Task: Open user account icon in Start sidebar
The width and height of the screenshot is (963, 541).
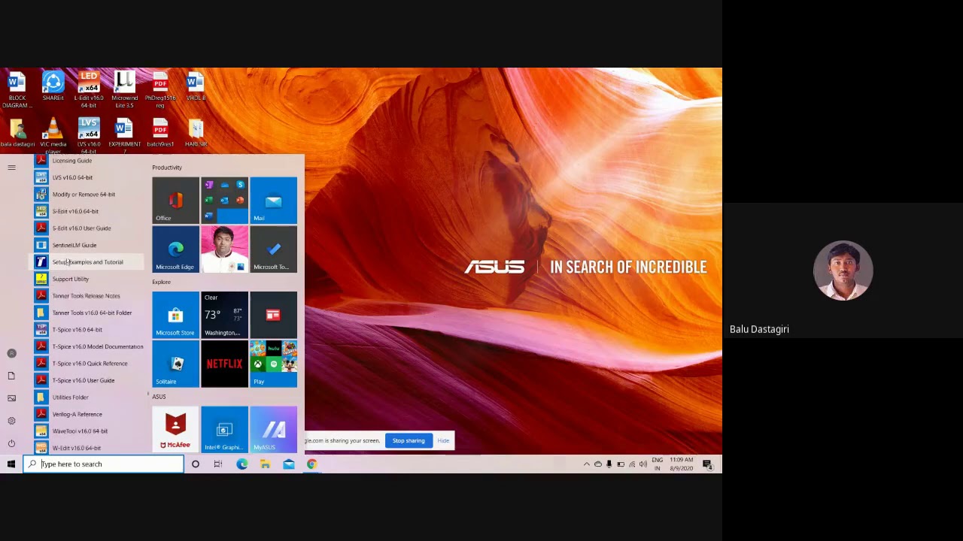Action: (x=11, y=353)
